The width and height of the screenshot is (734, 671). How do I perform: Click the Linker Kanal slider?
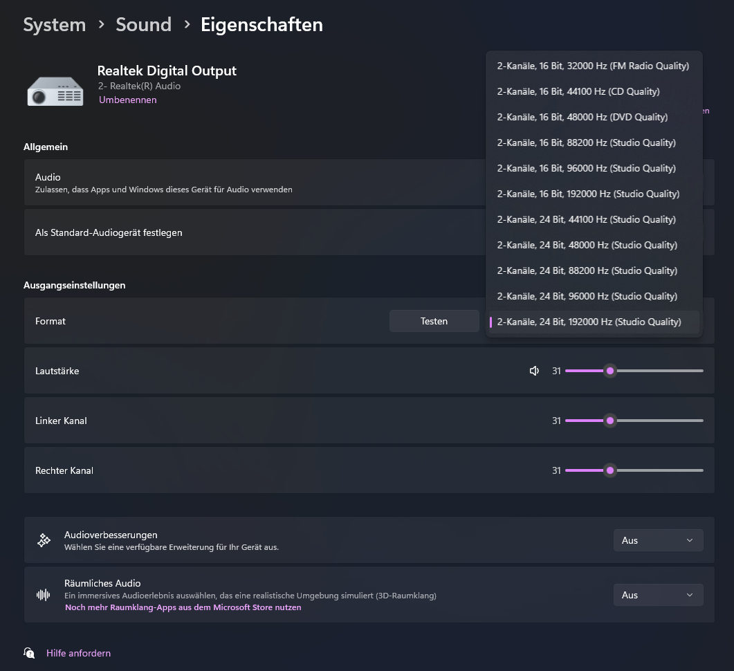pyautogui.click(x=634, y=421)
